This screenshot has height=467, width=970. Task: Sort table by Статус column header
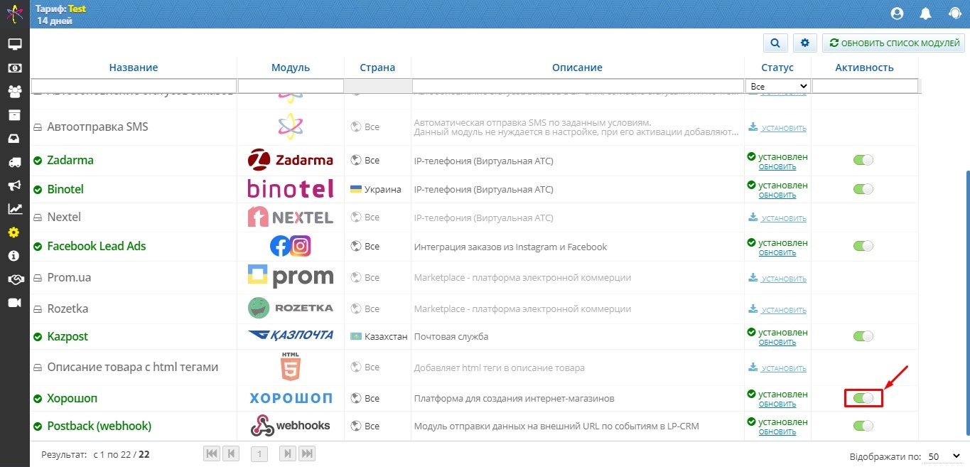[777, 68]
